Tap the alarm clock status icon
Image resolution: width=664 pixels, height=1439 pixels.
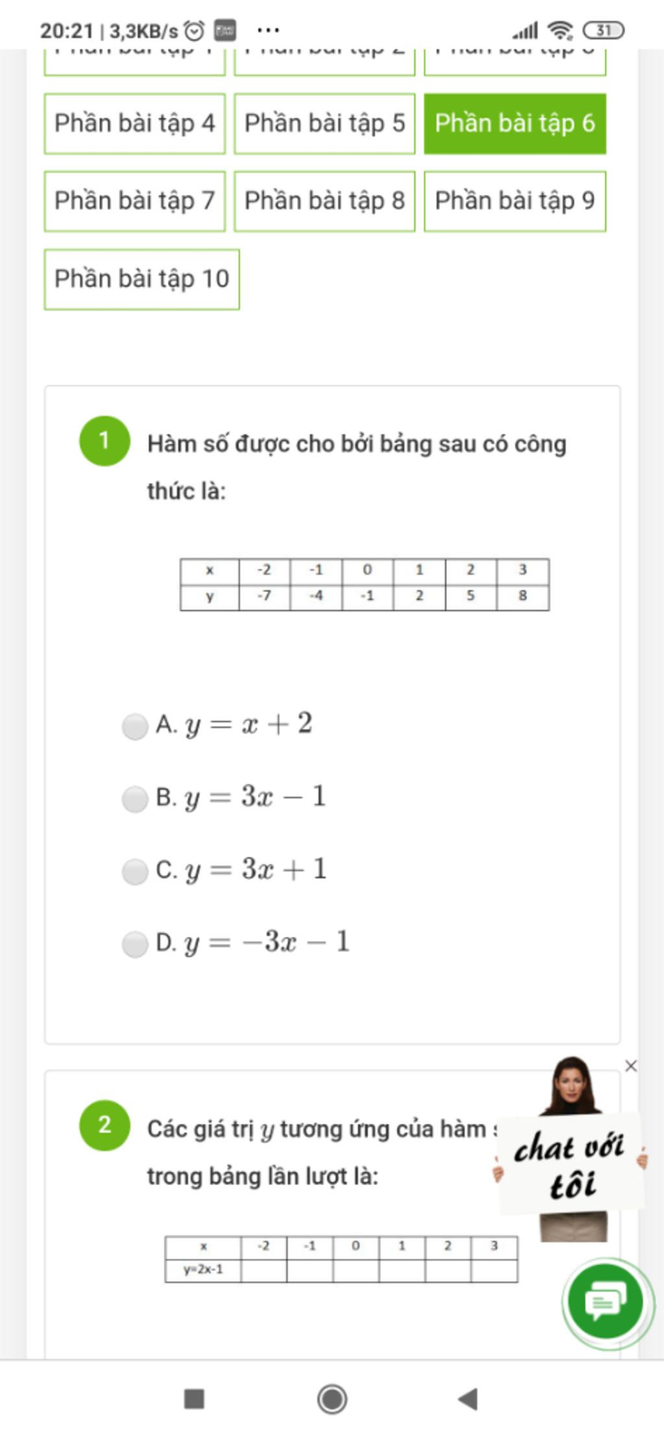click(x=194, y=30)
